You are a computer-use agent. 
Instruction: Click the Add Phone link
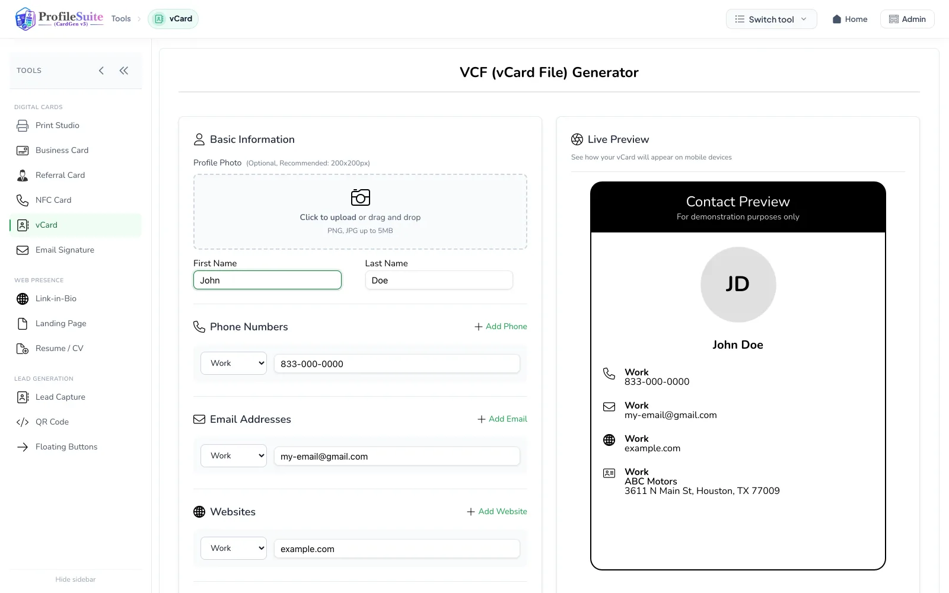501,327
